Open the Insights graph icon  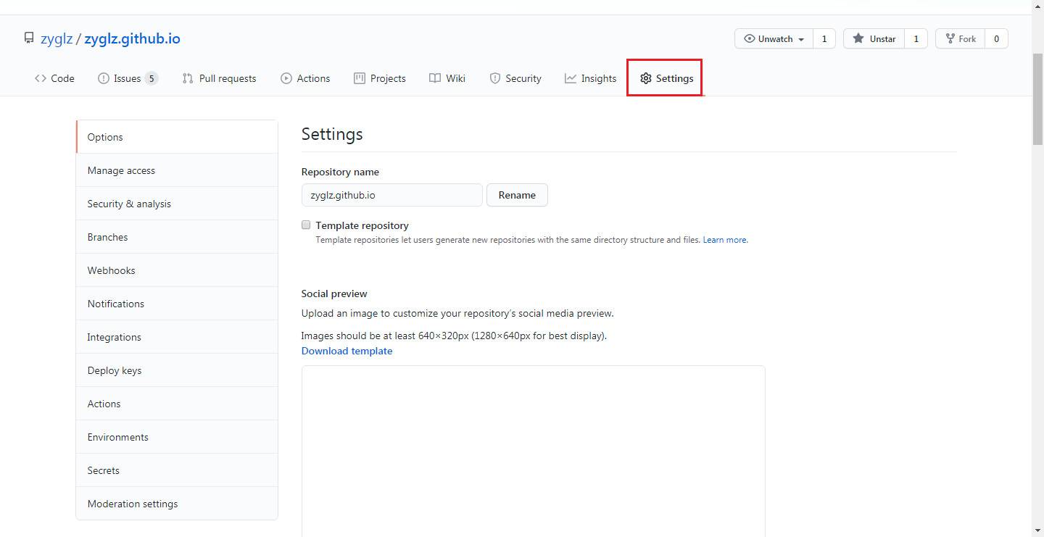[571, 78]
